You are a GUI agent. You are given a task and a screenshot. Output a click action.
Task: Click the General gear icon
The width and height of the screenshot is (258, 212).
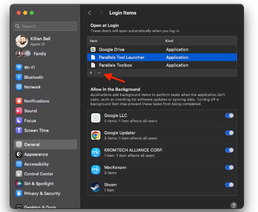pos(19,145)
